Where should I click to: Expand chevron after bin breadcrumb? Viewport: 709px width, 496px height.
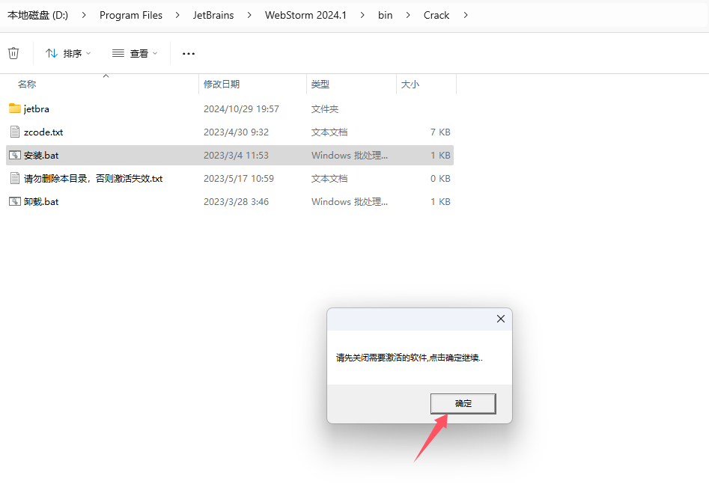[x=408, y=16]
